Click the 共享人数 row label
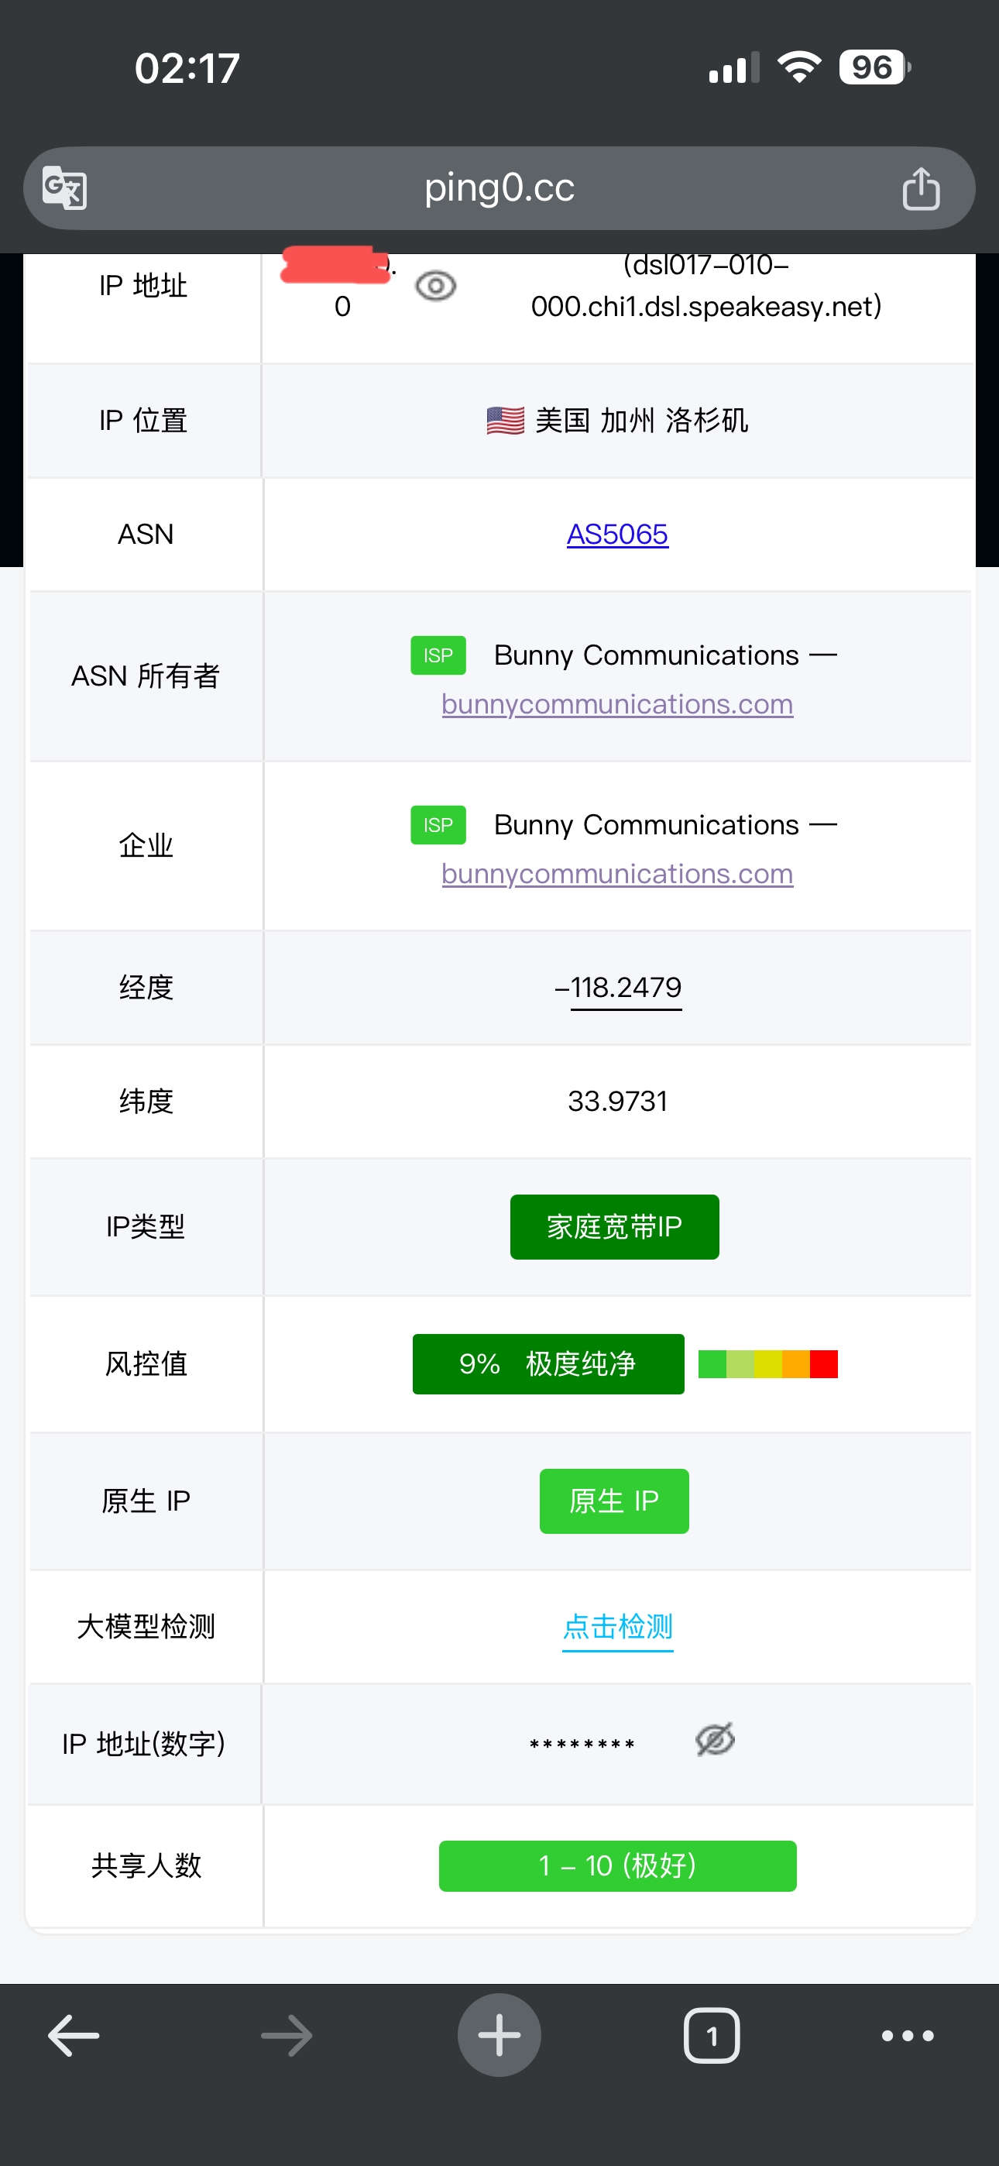Viewport: 999px width, 2166px height. pyautogui.click(x=146, y=1866)
